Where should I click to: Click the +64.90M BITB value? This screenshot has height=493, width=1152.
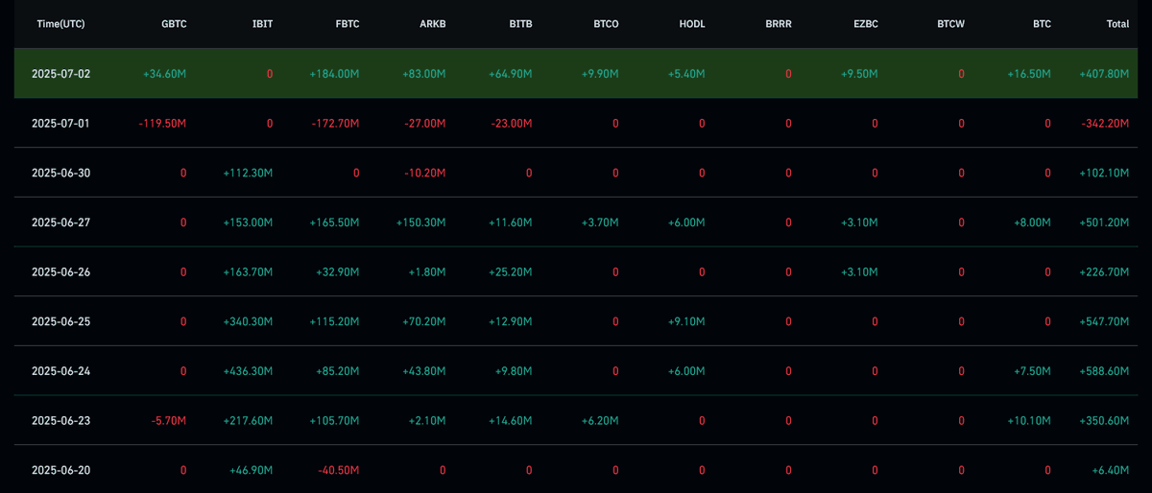[510, 74]
